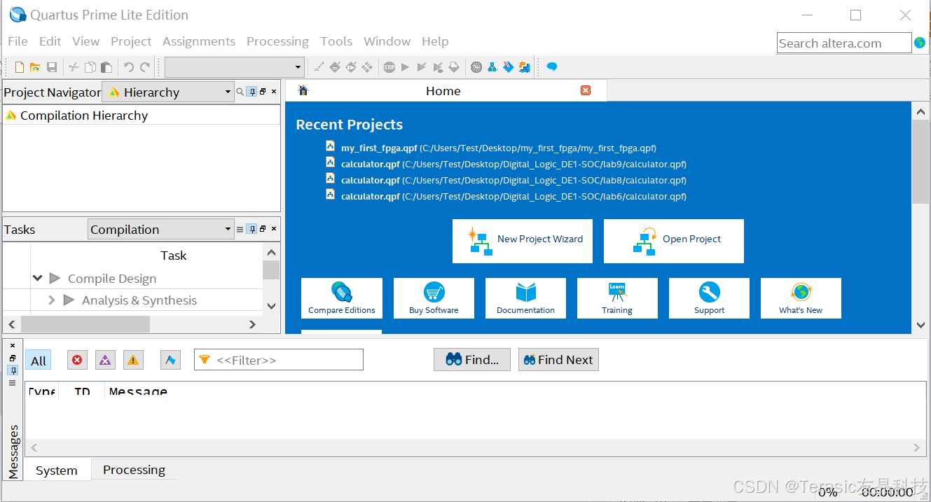Open the empty project revision combo box
Screen dimensions: 931x502
[234, 67]
